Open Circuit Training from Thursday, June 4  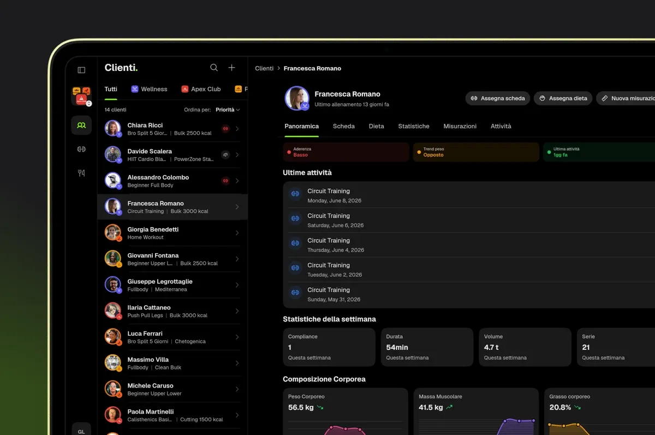click(469, 245)
